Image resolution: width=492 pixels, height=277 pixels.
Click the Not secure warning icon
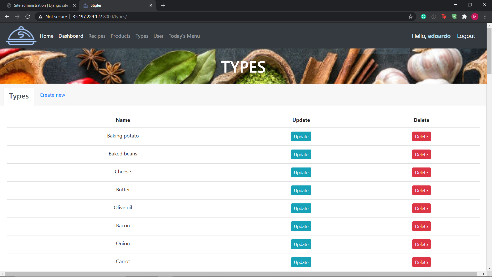(x=40, y=17)
